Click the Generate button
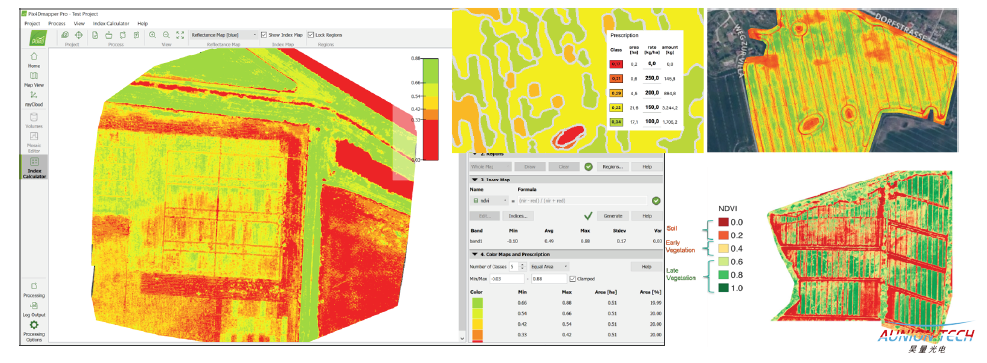987x363 pixels. tap(613, 216)
